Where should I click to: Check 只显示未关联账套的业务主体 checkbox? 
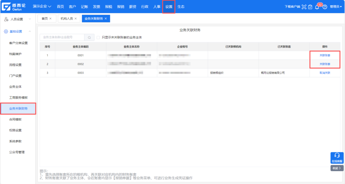98,38
